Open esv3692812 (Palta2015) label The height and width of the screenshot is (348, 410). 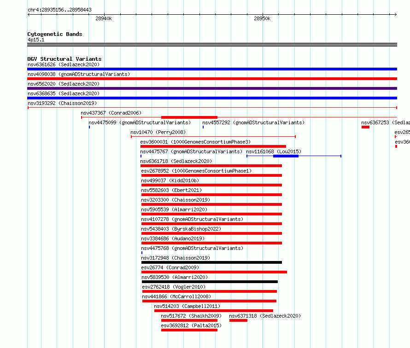(191, 325)
